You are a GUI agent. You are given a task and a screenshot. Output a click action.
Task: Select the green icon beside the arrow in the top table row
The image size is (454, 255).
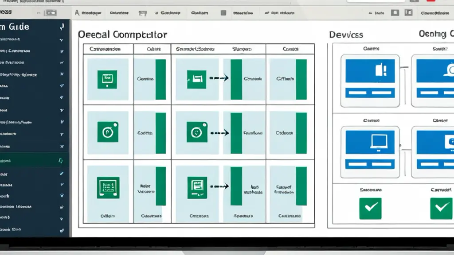pyautogui.click(x=196, y=79)
